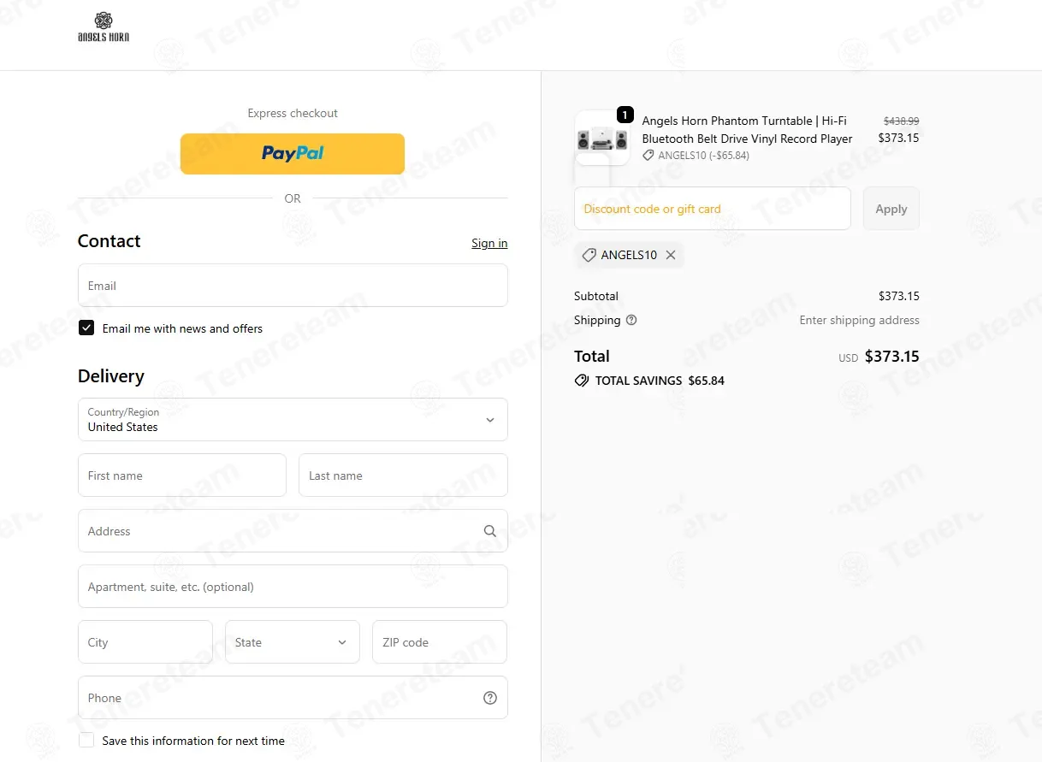Focus the Email input field
This screenshot has width=1042, height=762.
(x=293, y=285)
